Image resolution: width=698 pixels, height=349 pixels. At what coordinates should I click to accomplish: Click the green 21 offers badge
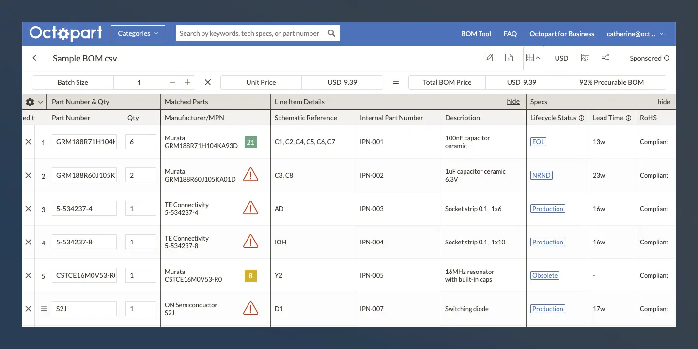[x=250, y=142]
